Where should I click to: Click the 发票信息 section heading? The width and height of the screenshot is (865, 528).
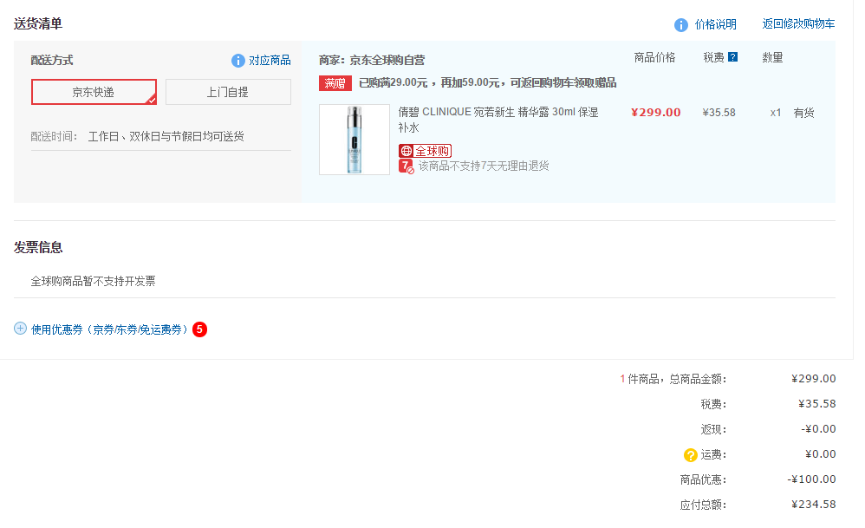click(38, 248)
